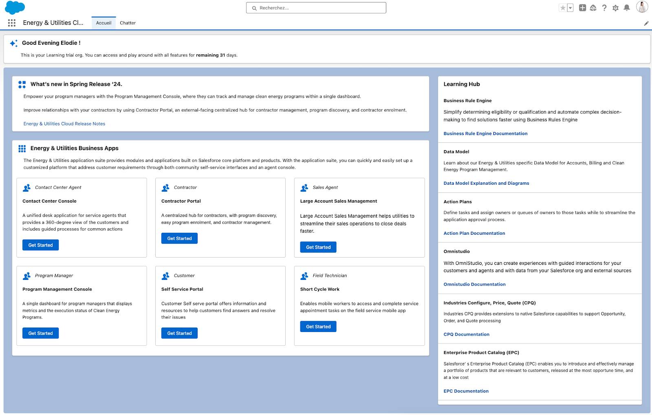The image size is (652, 415).
Task: Click the Program Manager persona icon
Action: 26,276
